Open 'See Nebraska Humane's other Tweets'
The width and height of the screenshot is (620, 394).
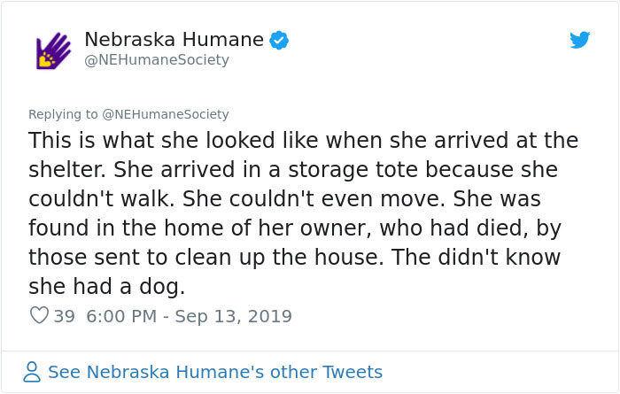(215, 372)
